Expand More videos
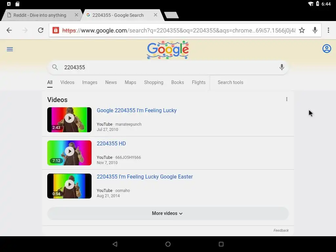This screenshot has width=336, height=252. click(x=168, y=213)
